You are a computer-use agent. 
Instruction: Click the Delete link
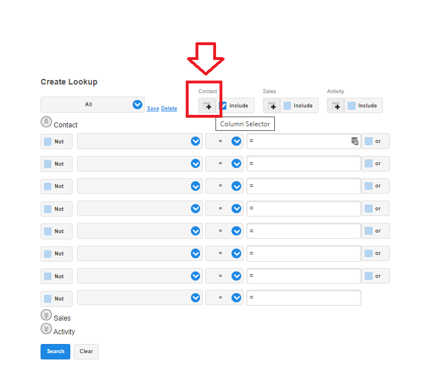click(x=169, y=109)
